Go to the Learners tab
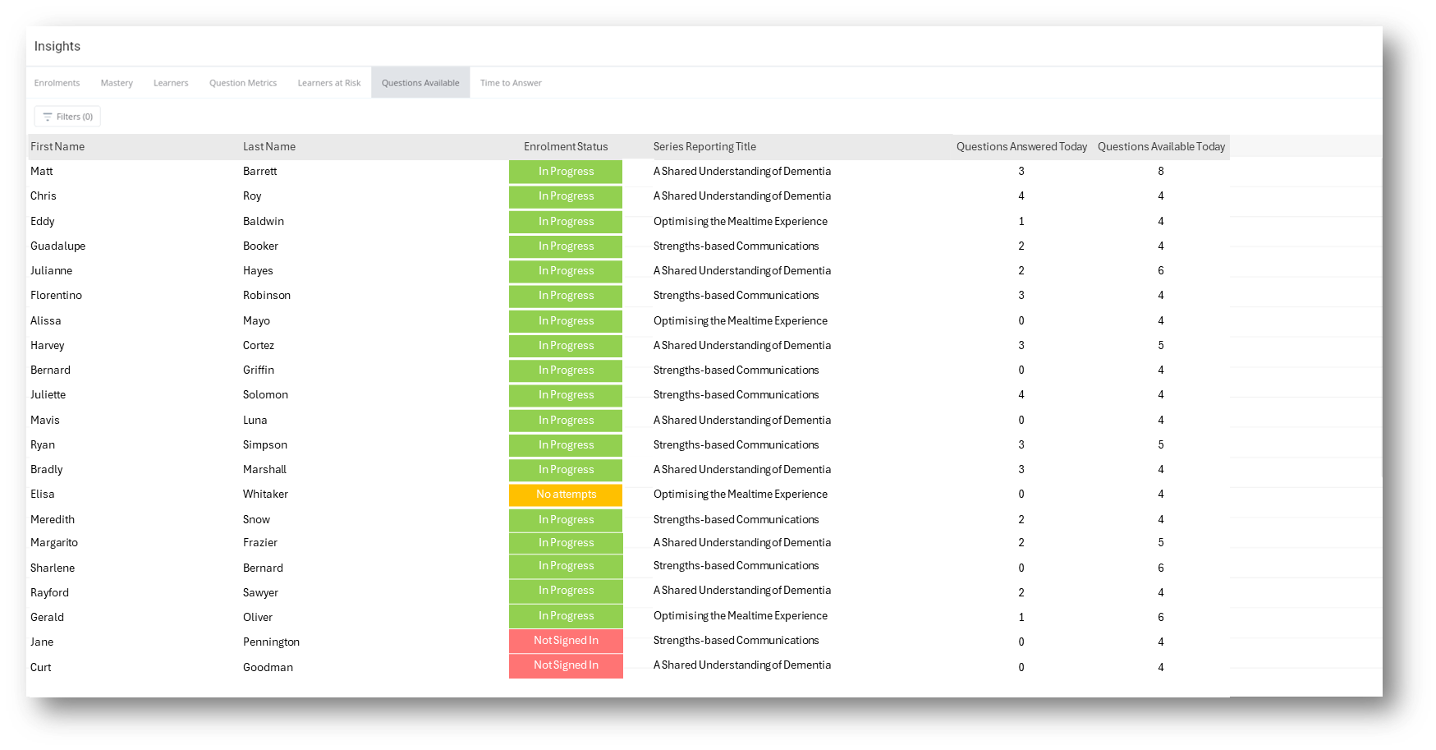 171,83
